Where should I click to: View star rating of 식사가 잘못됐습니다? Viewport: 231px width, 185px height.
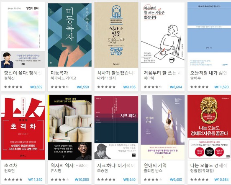tap(106, 87)
